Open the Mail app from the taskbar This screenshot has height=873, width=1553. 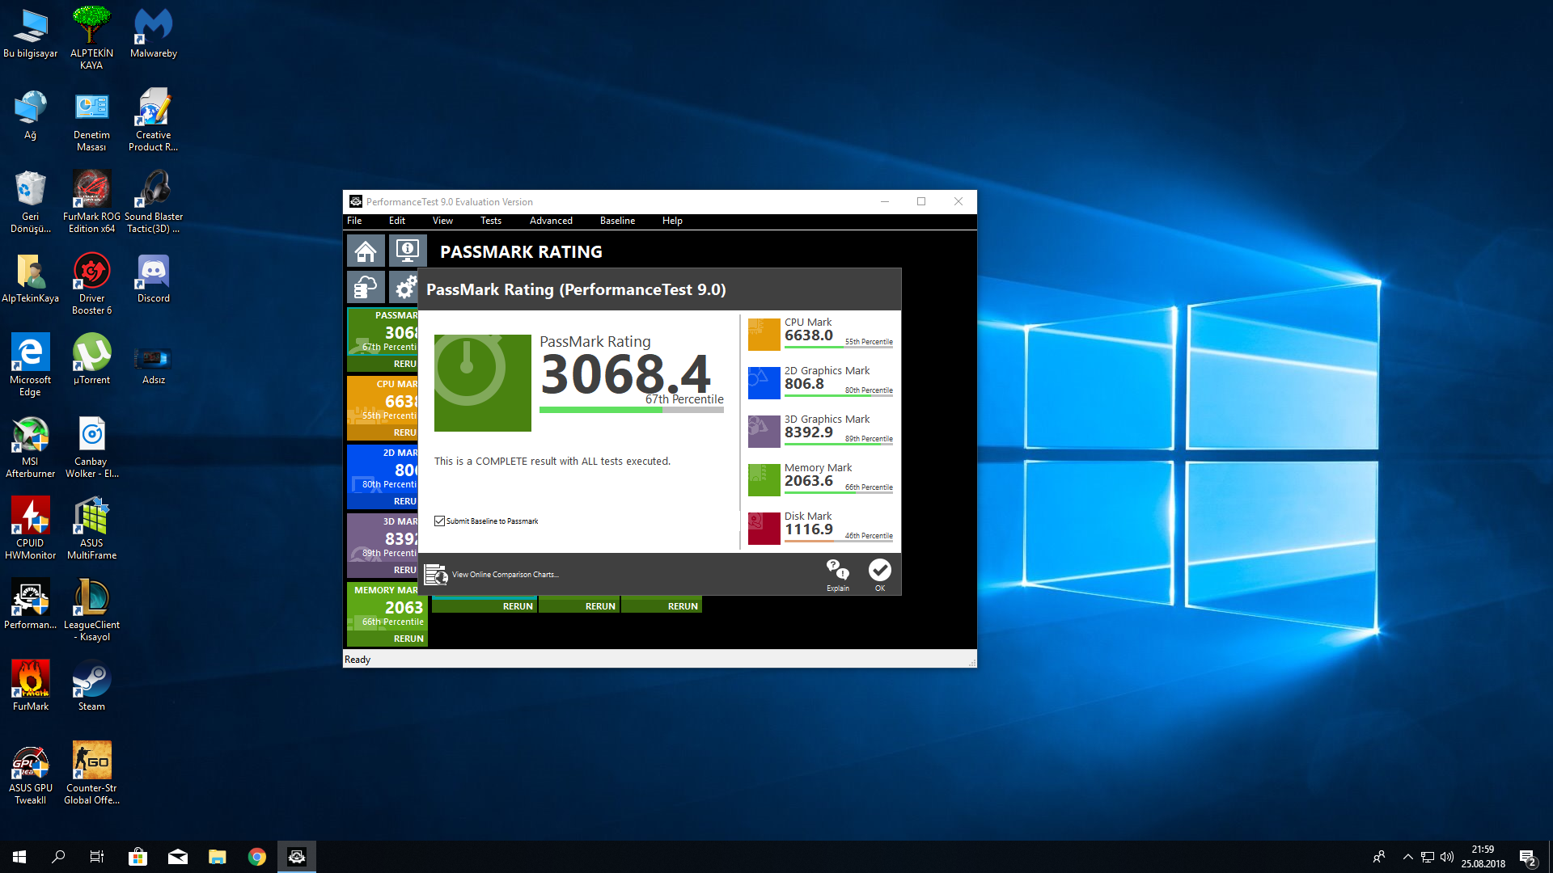click(178, 857)
